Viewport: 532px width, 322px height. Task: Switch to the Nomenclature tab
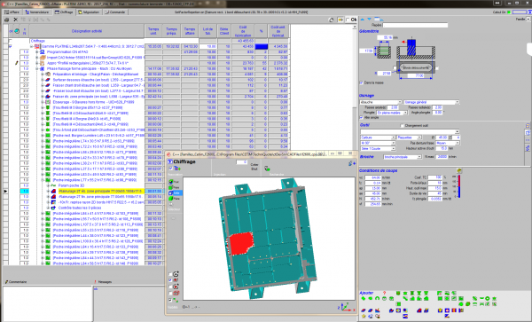[37, 12]
